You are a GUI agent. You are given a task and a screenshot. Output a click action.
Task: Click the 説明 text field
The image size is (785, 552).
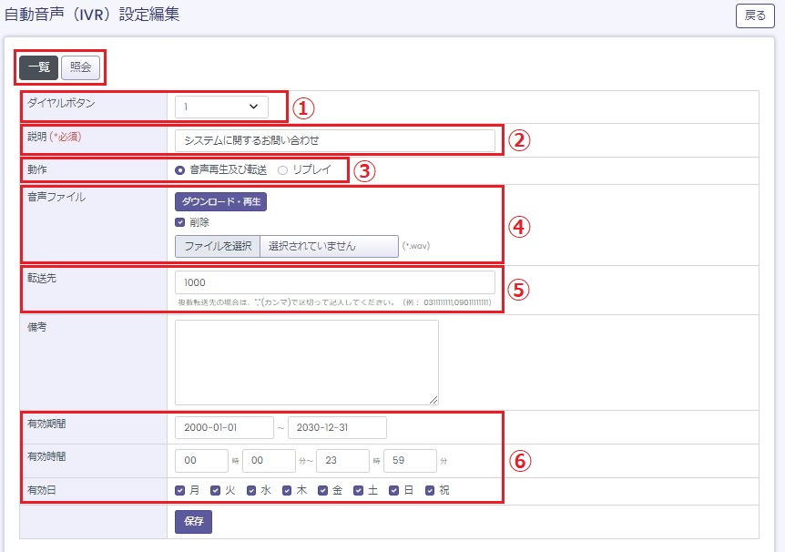pos(335,140)
